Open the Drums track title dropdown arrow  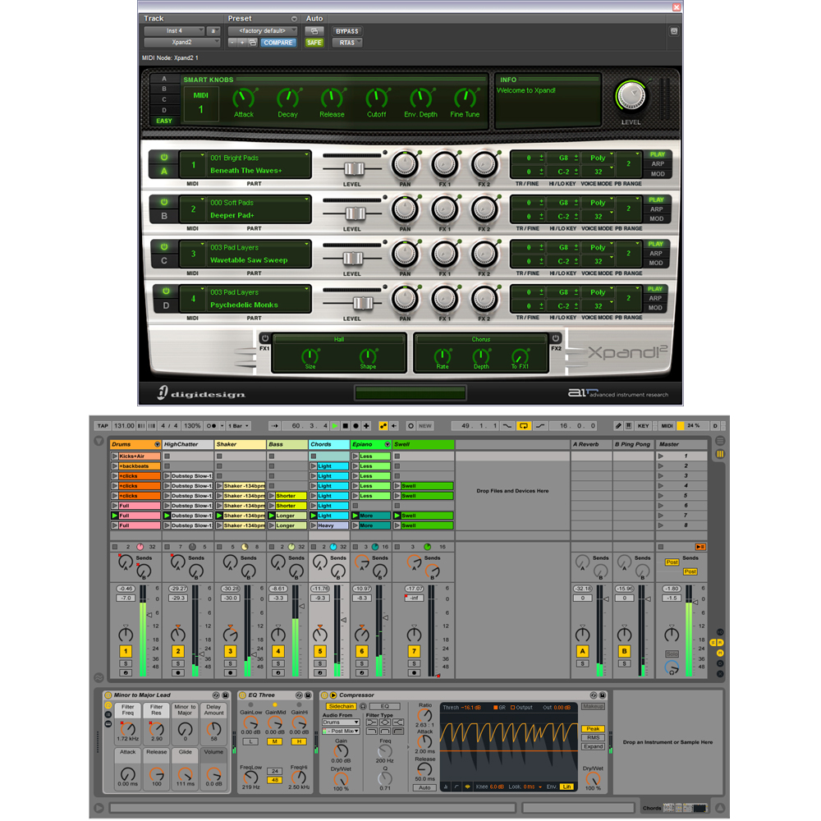pyautogui.click(x=157, y=444)
